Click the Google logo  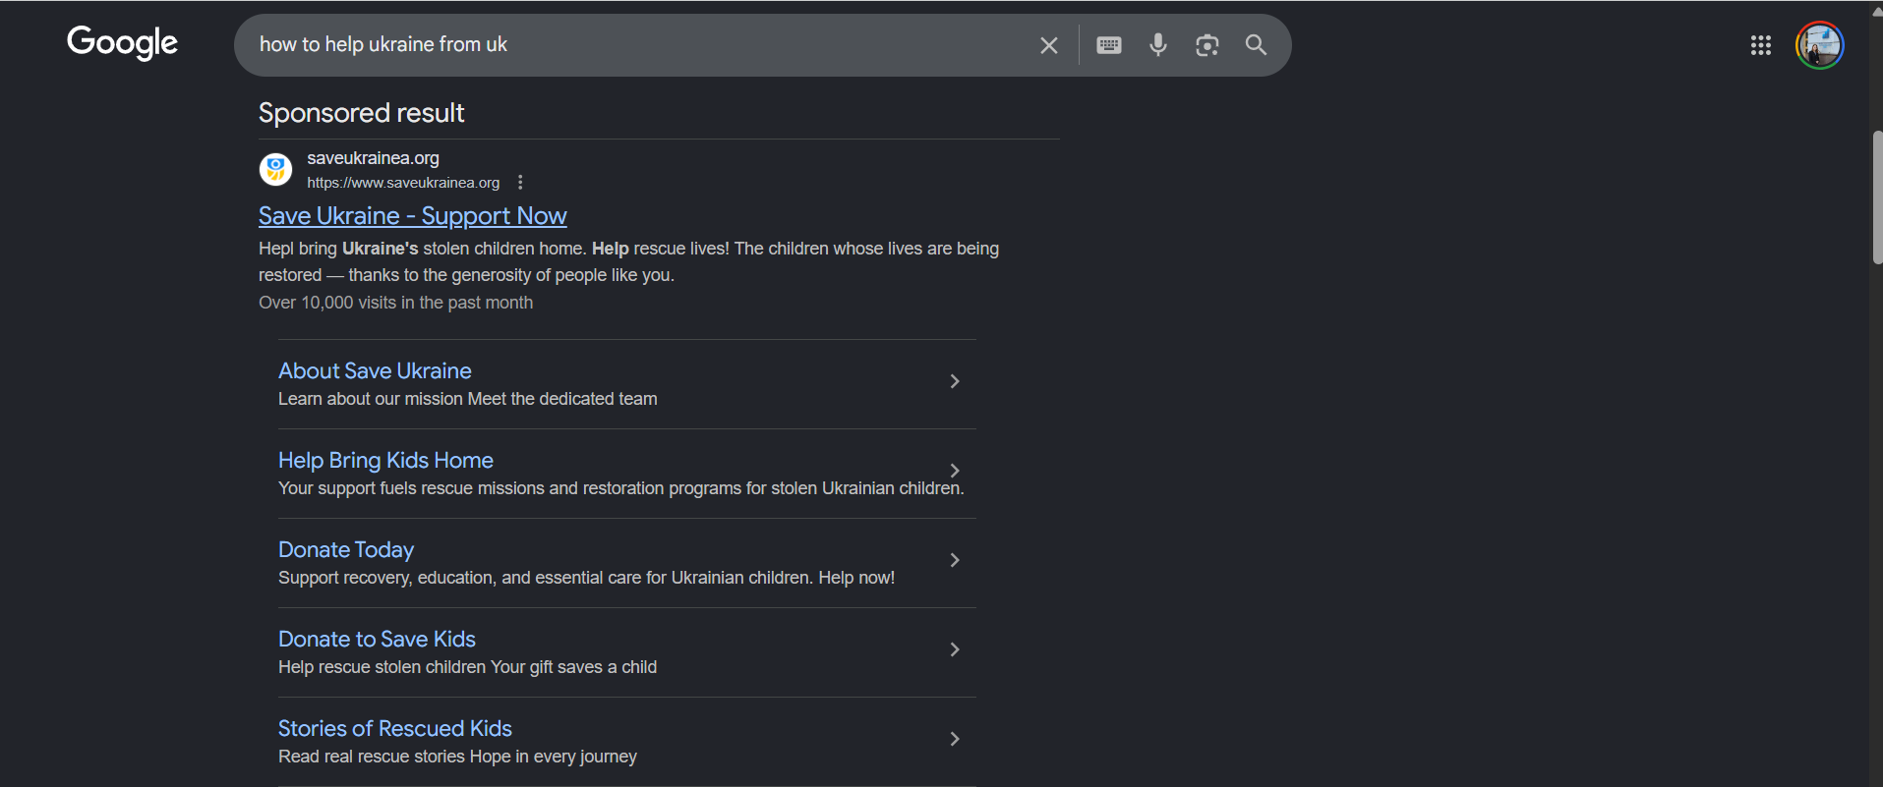coord(122,43)
